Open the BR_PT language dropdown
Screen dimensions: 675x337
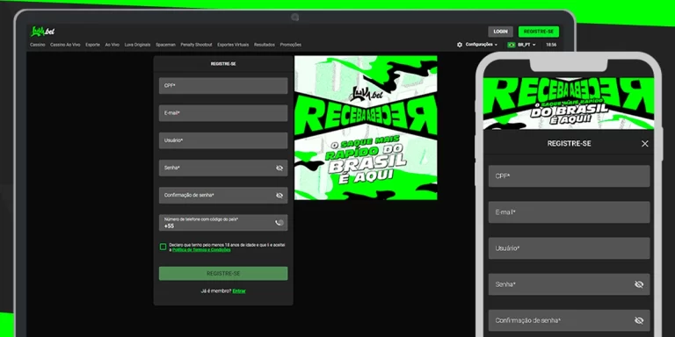[526, 45]
